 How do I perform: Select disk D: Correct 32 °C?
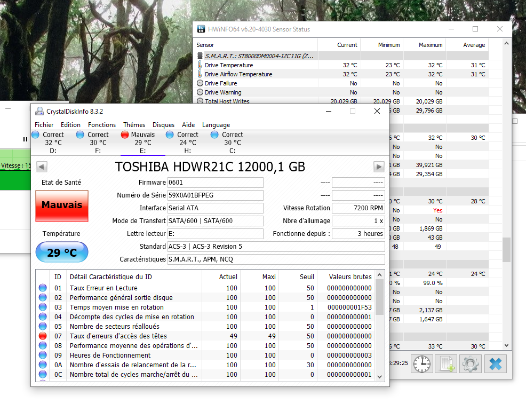[x=53, y=143]
